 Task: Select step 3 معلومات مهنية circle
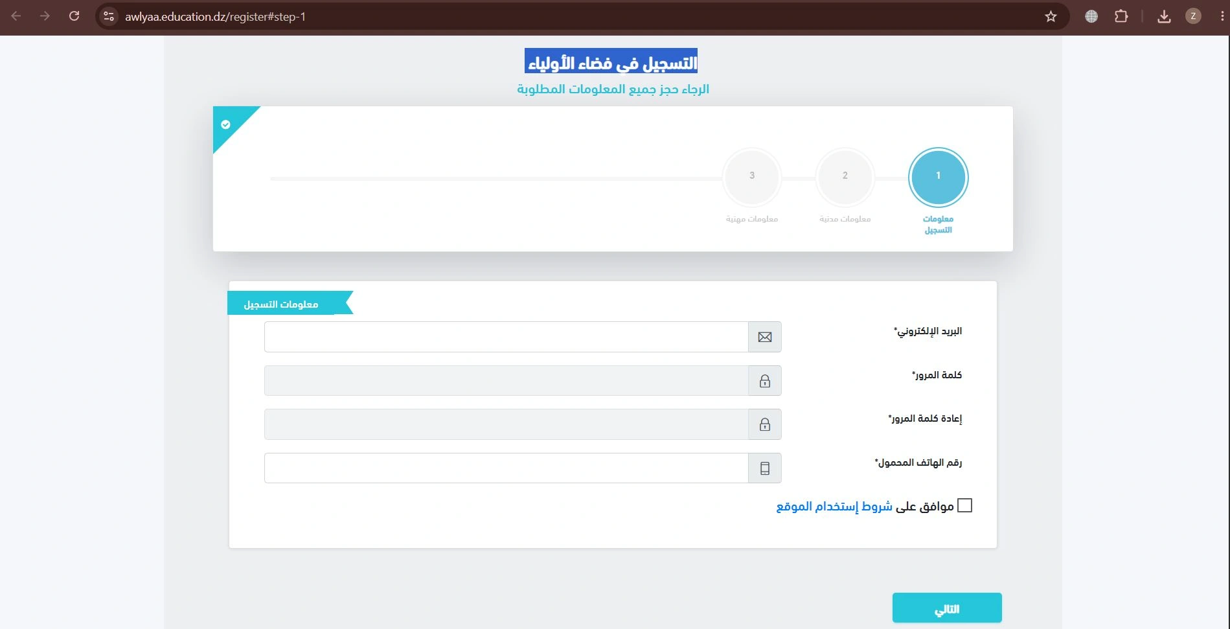(x=752, y=177)
